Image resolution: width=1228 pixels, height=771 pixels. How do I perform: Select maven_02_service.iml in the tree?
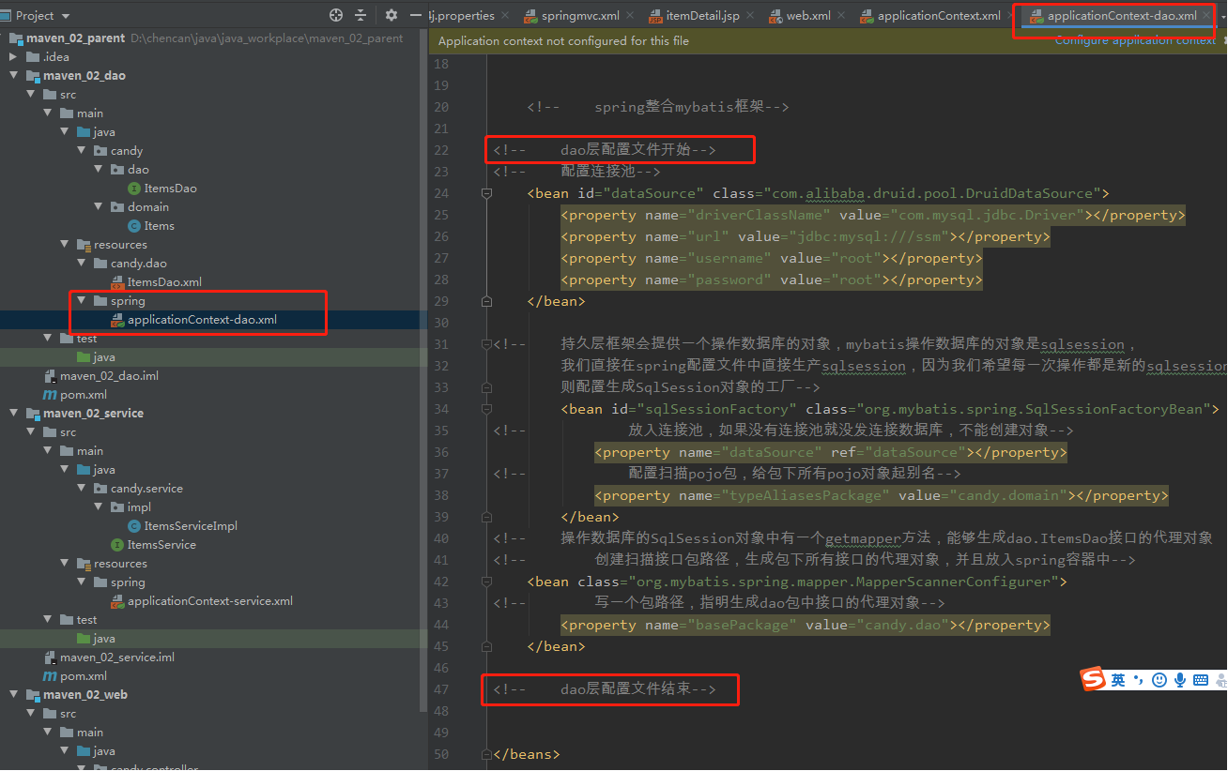(x=117, y=658)
